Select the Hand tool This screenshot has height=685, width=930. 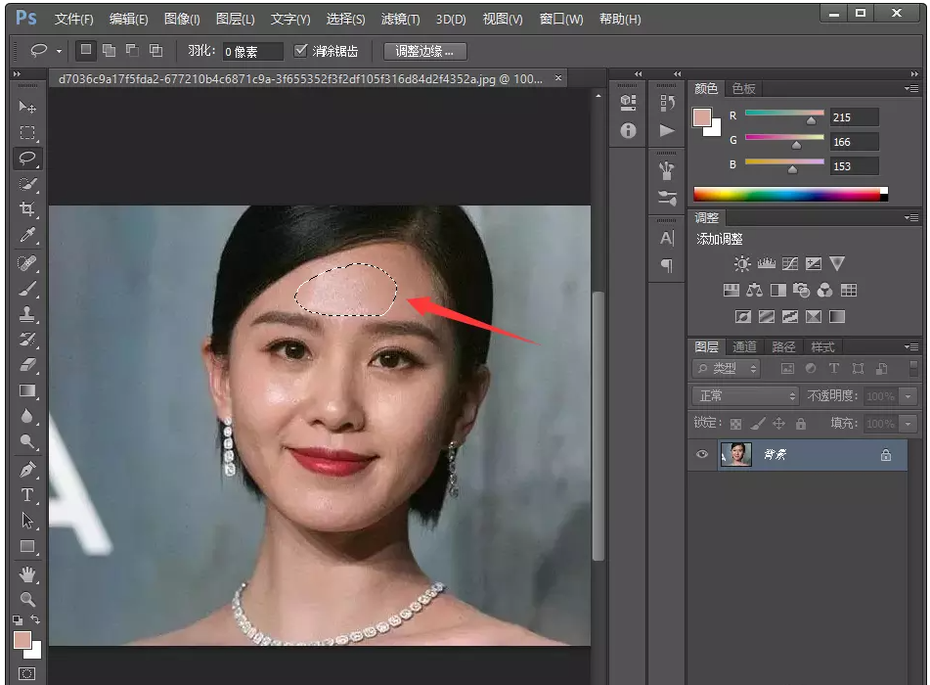[27, 572]
